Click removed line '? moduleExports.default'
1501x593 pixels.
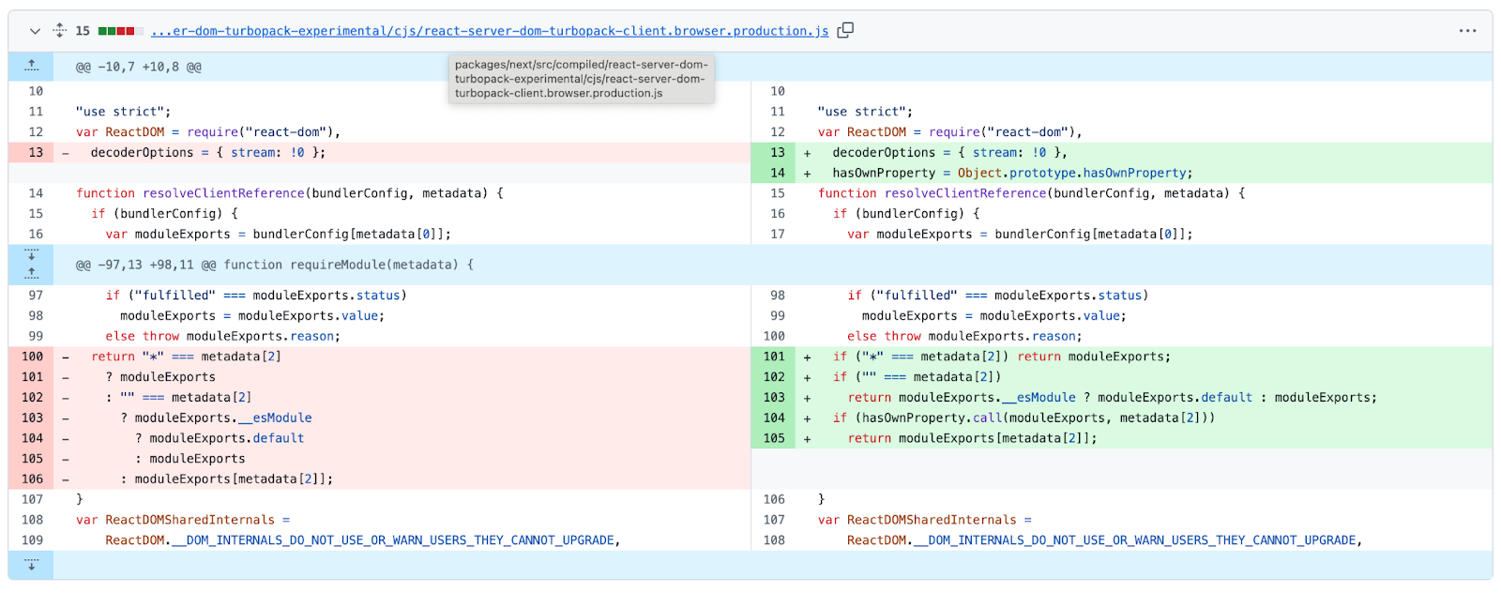coord(220,438)
